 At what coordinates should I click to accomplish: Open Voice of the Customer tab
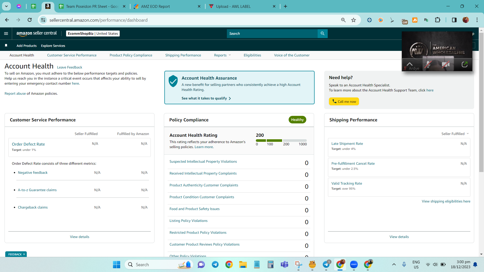pyautogui.click(x=292, y=55)
